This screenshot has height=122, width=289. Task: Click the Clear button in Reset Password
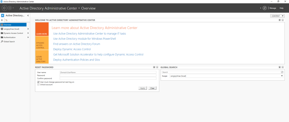pyautogui.click(x=152, y=88)
